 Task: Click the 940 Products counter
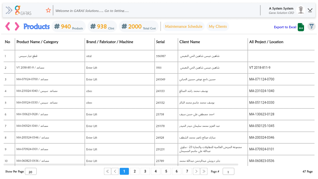pos(69,27)
